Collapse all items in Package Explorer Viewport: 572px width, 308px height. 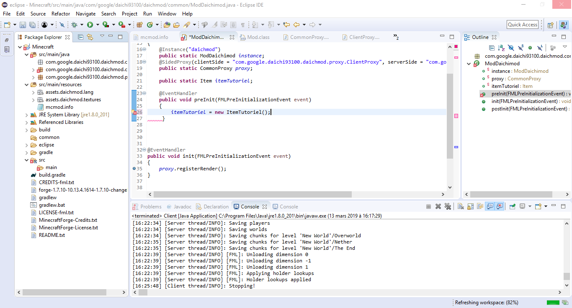(x=81, y=37)
